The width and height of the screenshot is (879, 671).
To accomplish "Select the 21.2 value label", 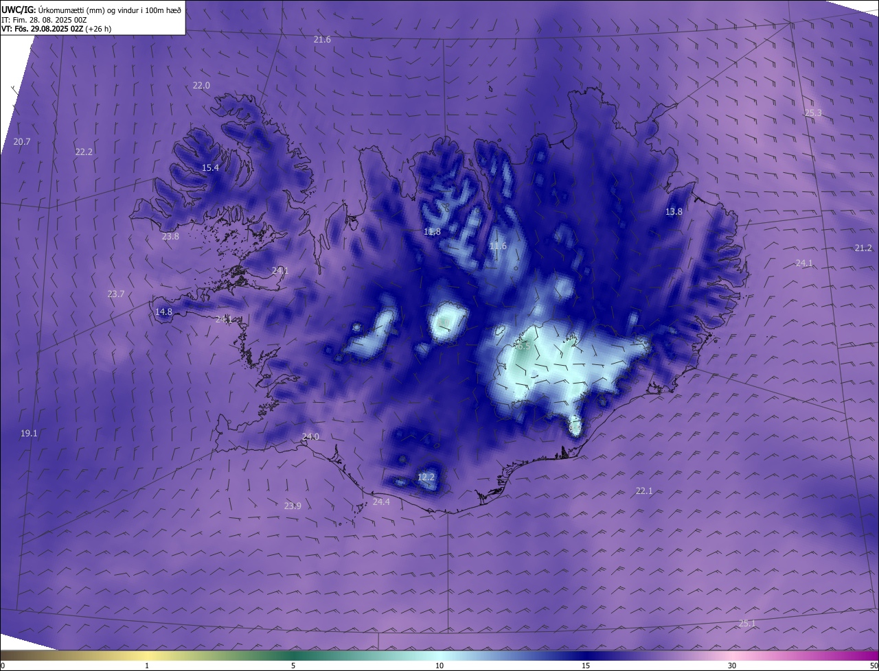I will (863, 248).
